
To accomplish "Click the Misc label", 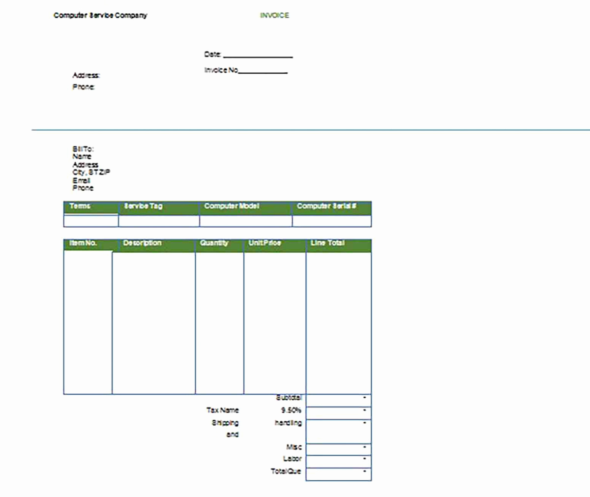I will (x=294, y=447).
